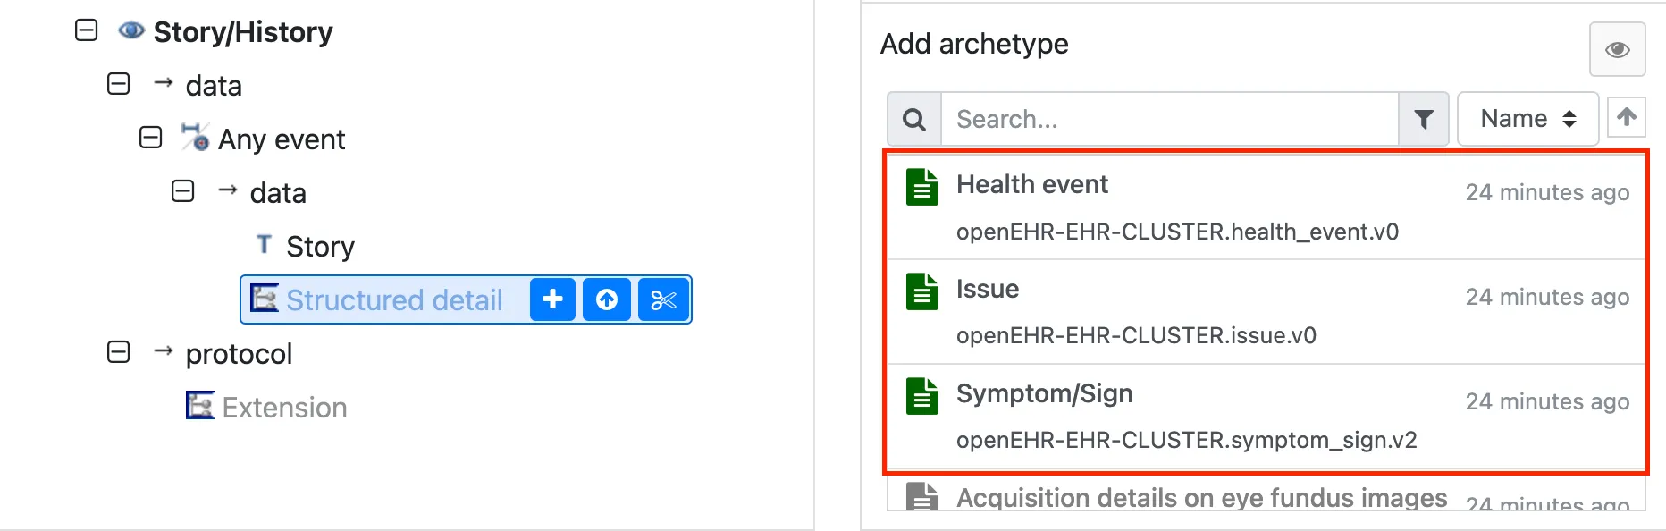Screen dimensions: 1666x531
Task: Toggle the eye button beside Add archetype
Action: point(1617,49)
